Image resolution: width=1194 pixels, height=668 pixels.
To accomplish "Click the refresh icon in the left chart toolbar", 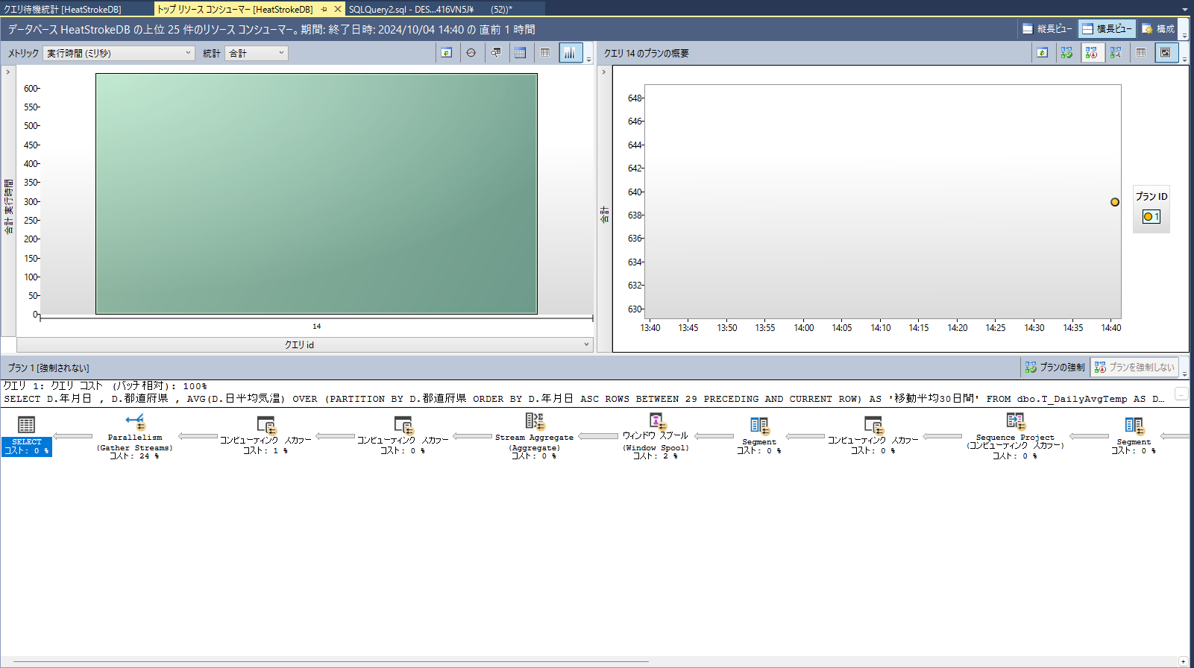I will 446,53.
